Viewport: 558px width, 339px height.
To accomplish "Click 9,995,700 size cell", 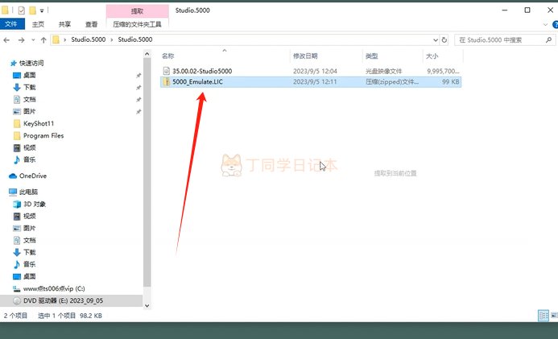I will click(443, 71).
